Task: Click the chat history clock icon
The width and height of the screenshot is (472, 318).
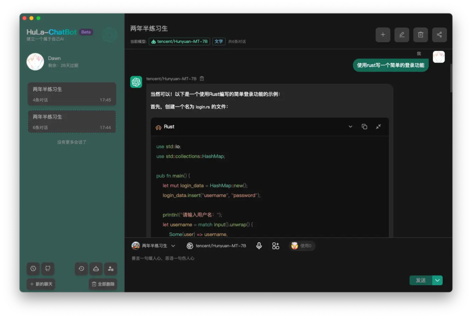Action: click(81, 268)
